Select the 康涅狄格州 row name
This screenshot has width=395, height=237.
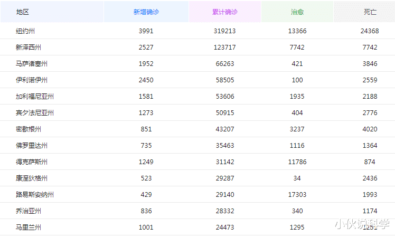pos(32,178)
